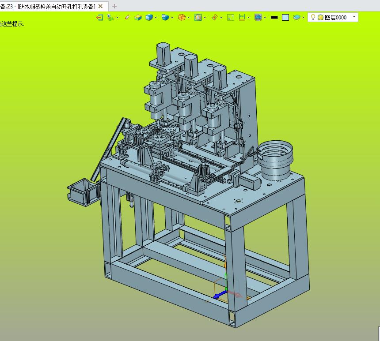The height and width of the screenshot is (341, 380).
Task: Click the monitor display settings icon
Action: point(258,18)
